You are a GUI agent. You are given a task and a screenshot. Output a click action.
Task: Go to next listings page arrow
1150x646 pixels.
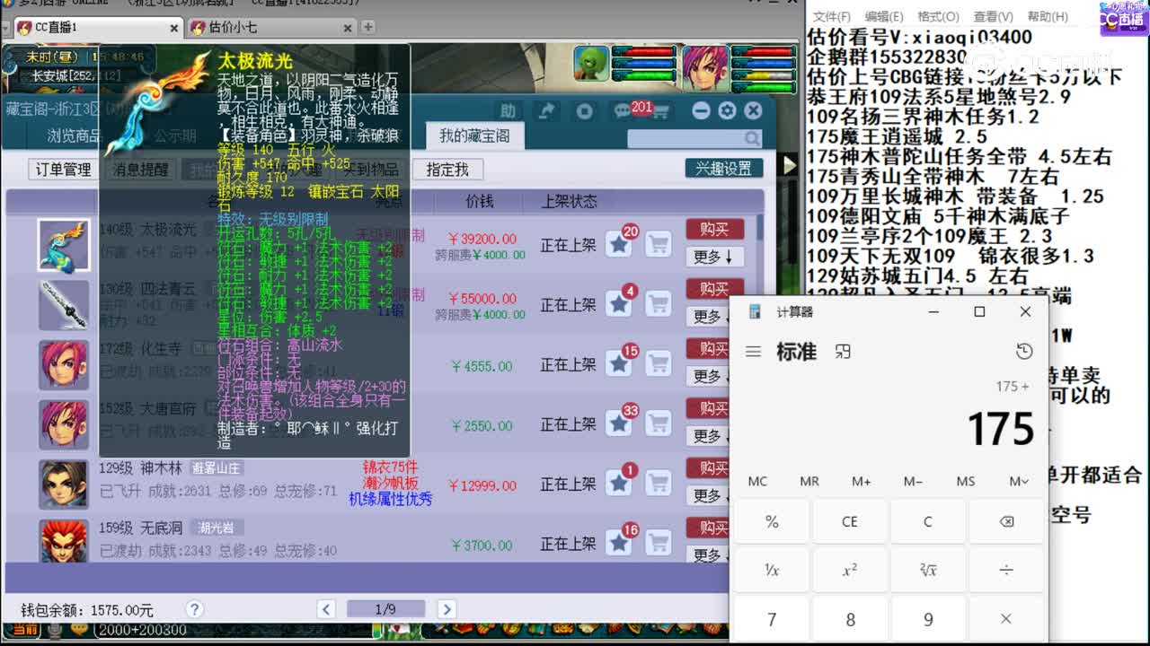click(446, 609)
